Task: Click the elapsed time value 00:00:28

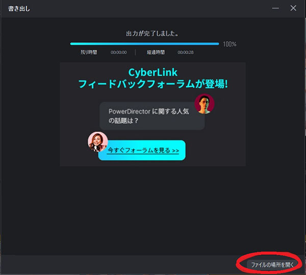Action: [x=186, y=52]
